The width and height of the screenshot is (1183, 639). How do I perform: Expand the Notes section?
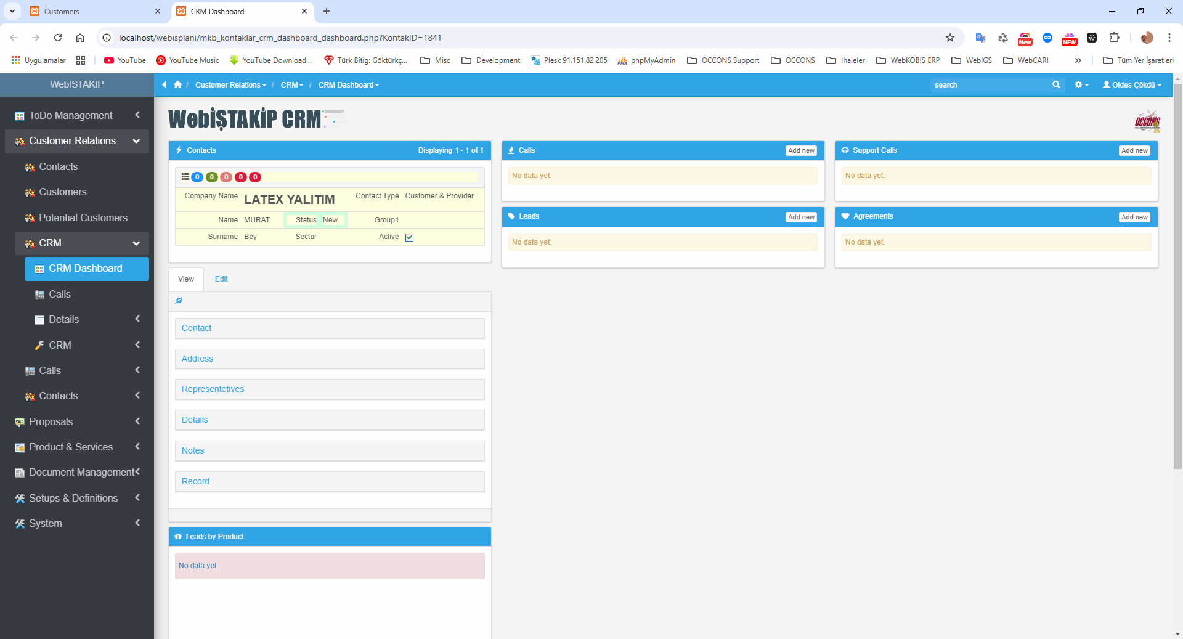tap(330, 450)
